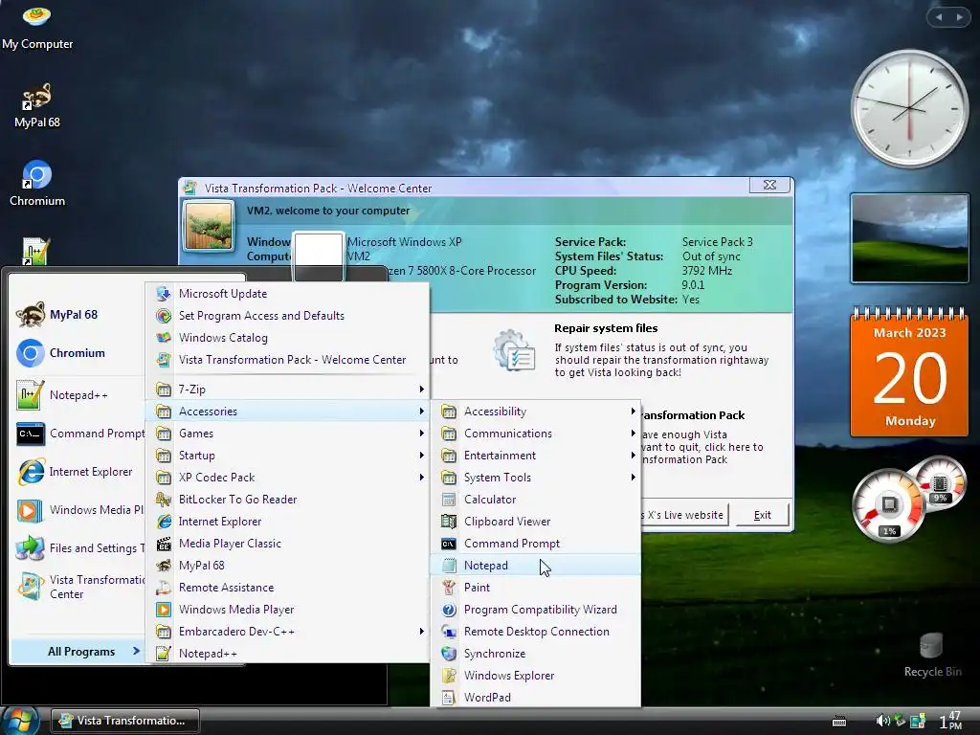The height and width of the screenshot is (735, 980).
Task: Open Synchronize in Accessories
Action: pos(536,654)
